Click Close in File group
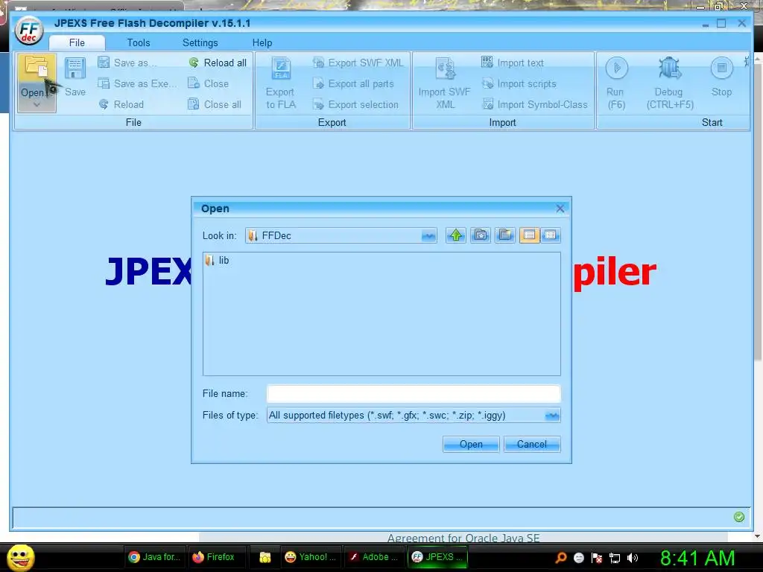This screenshot has width=763, height=572. [x=209, y=83]
